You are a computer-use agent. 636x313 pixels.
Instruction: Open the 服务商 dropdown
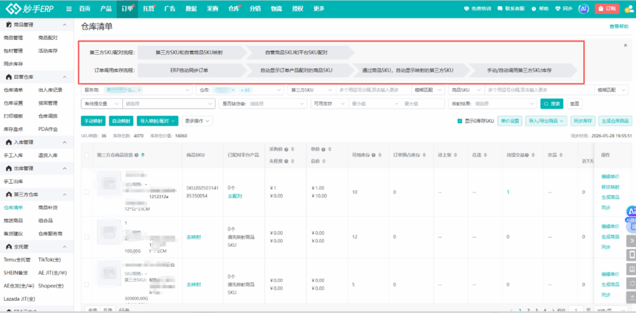[x=137, y=90]
